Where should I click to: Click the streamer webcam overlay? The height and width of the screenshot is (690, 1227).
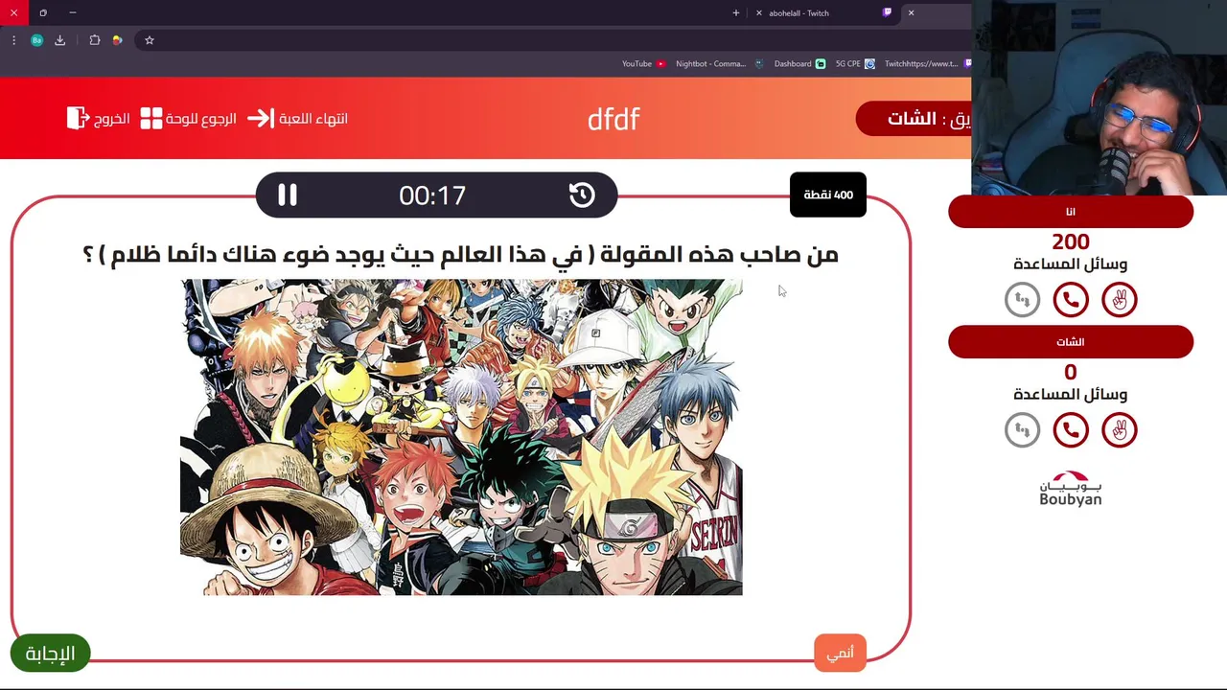click(x=1100, y=98)
